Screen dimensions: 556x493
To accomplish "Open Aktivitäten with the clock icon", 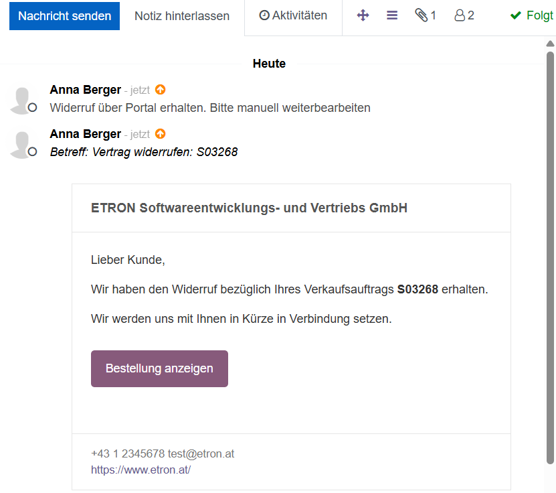I will point(293,15).
